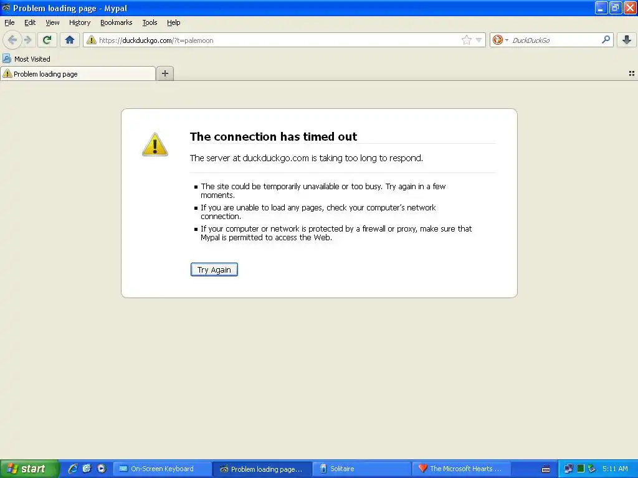Open a new tab with plus button
The width and height of the screenshot is (638, 478).
pyautogui.click(x=165, y=73)
